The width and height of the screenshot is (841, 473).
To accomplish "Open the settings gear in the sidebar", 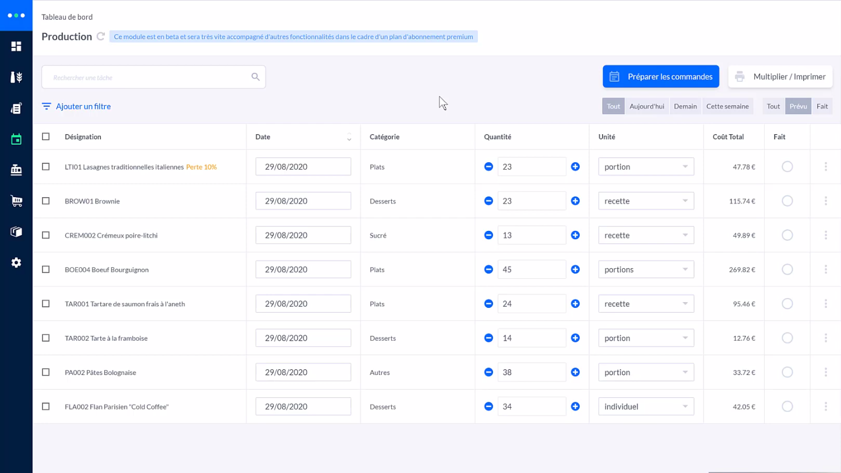I will [x=16, y=262].
